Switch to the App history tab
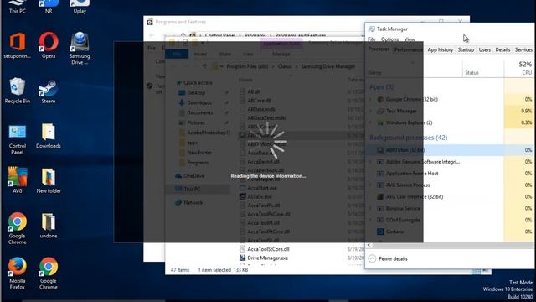Viewport: 536px width, 302px height. 441,50
